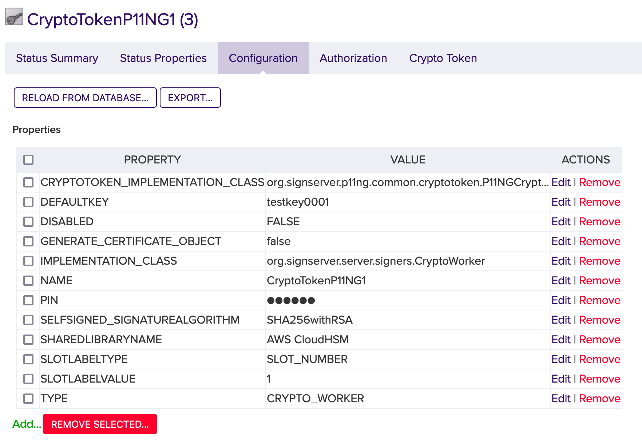Edit the SLOTLABELTYPE property
This screenshot has height=447, width=642.
[x=560, y=359]
